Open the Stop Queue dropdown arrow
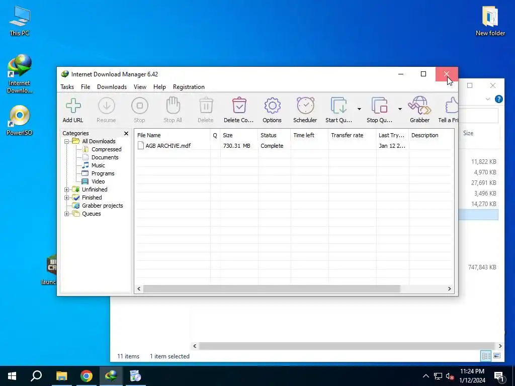The image size is (515, 386). tap(400, 109)
